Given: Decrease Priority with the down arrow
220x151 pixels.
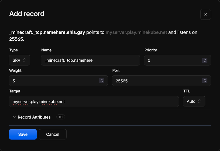Looking at the screenshot, I should (x=205, y=62).
